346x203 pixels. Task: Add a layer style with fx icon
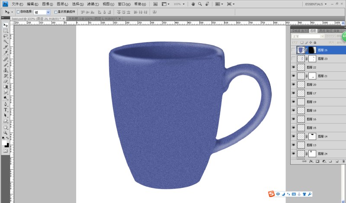tap(311, 162)
